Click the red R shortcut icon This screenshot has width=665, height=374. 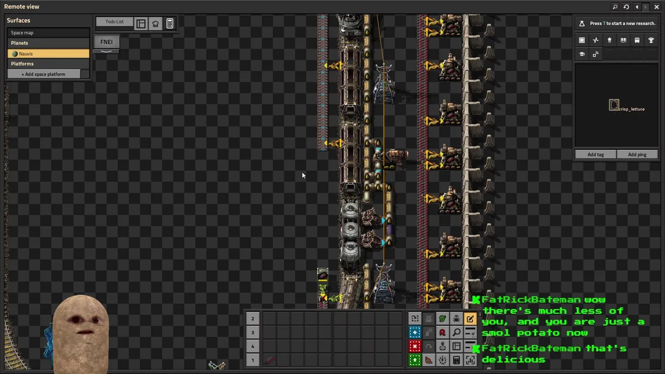tap(442, 332)
